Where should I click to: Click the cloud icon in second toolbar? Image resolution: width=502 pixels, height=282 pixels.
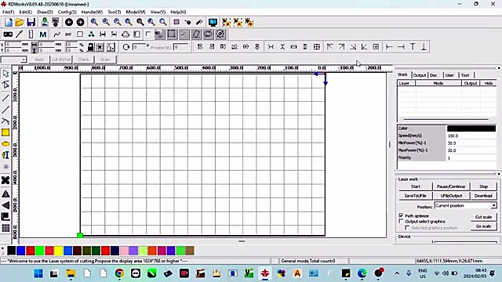(125, 34)
